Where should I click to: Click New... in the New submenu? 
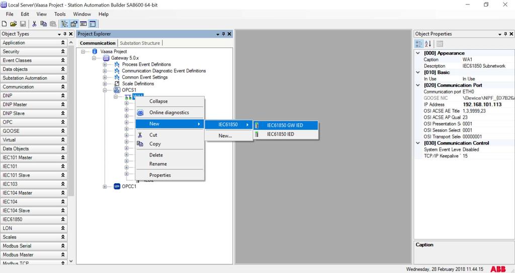click(x=229, y=135)
